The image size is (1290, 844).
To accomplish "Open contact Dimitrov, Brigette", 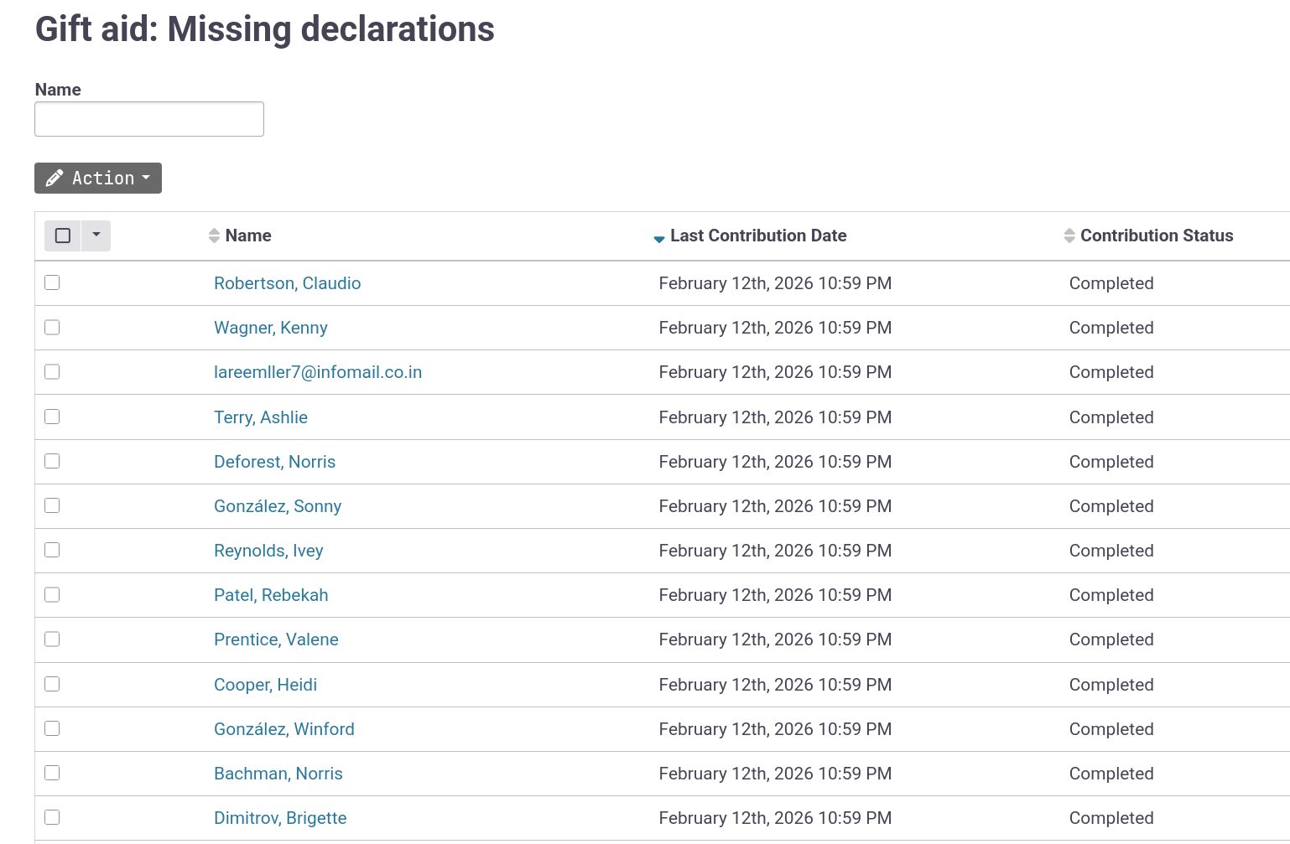I will point(280,818).
